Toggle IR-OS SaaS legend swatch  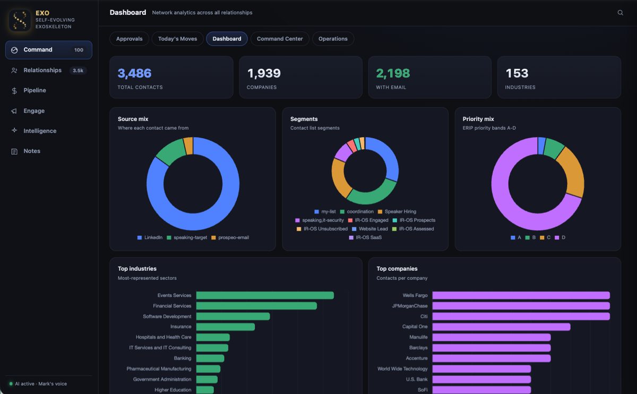tap(351, 237)
